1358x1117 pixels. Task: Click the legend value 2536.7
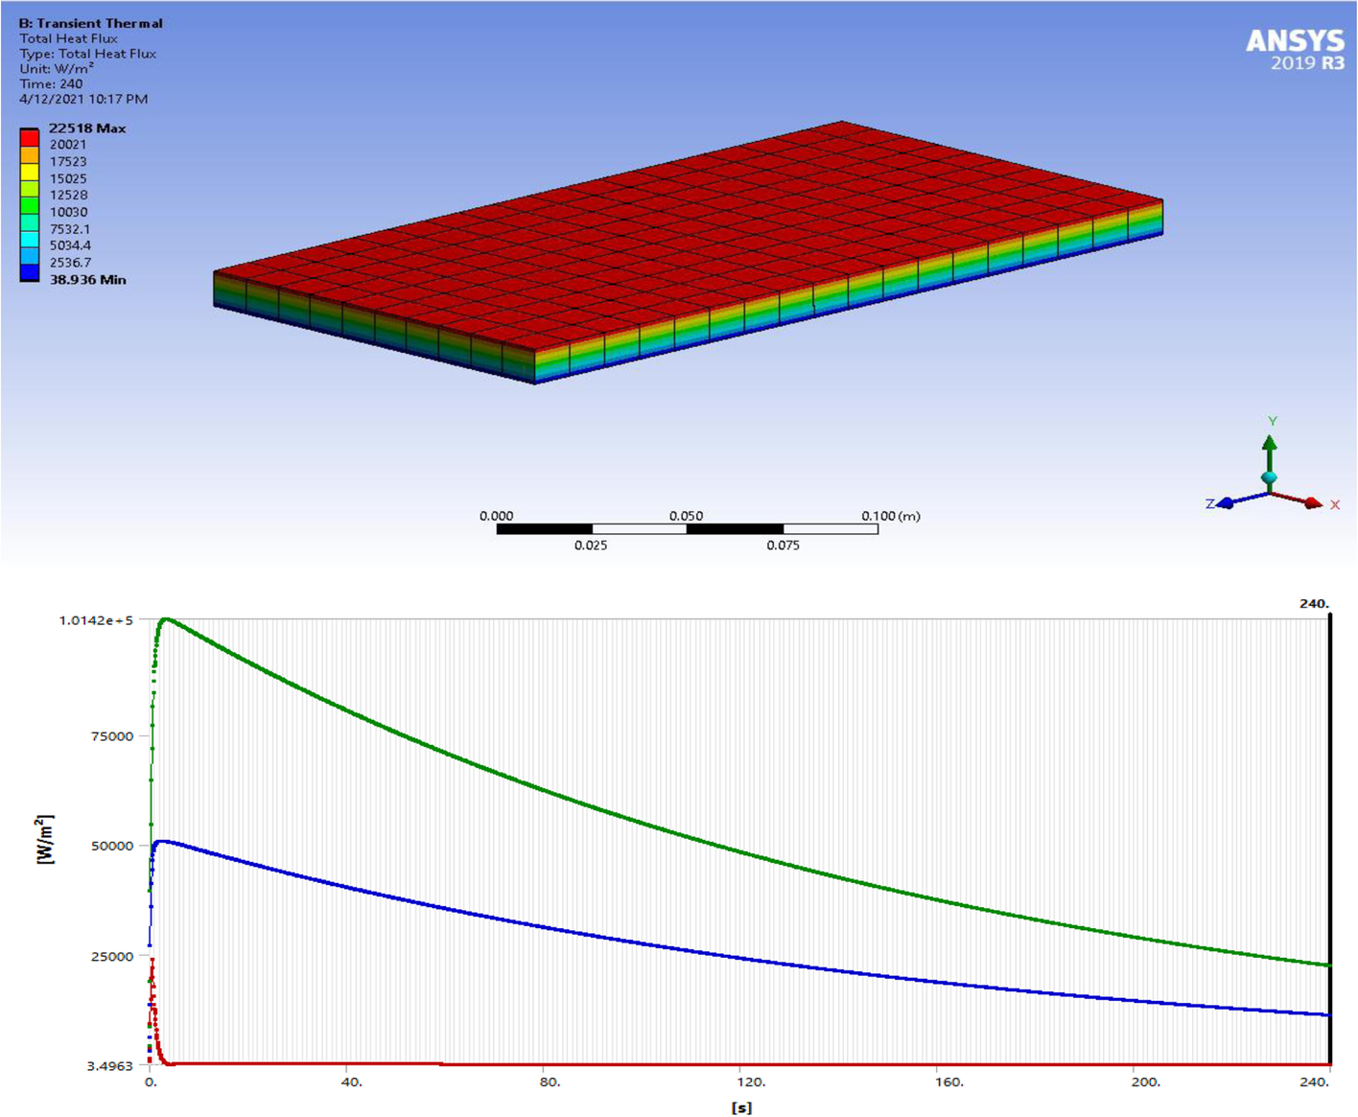(x=70, y=262)
